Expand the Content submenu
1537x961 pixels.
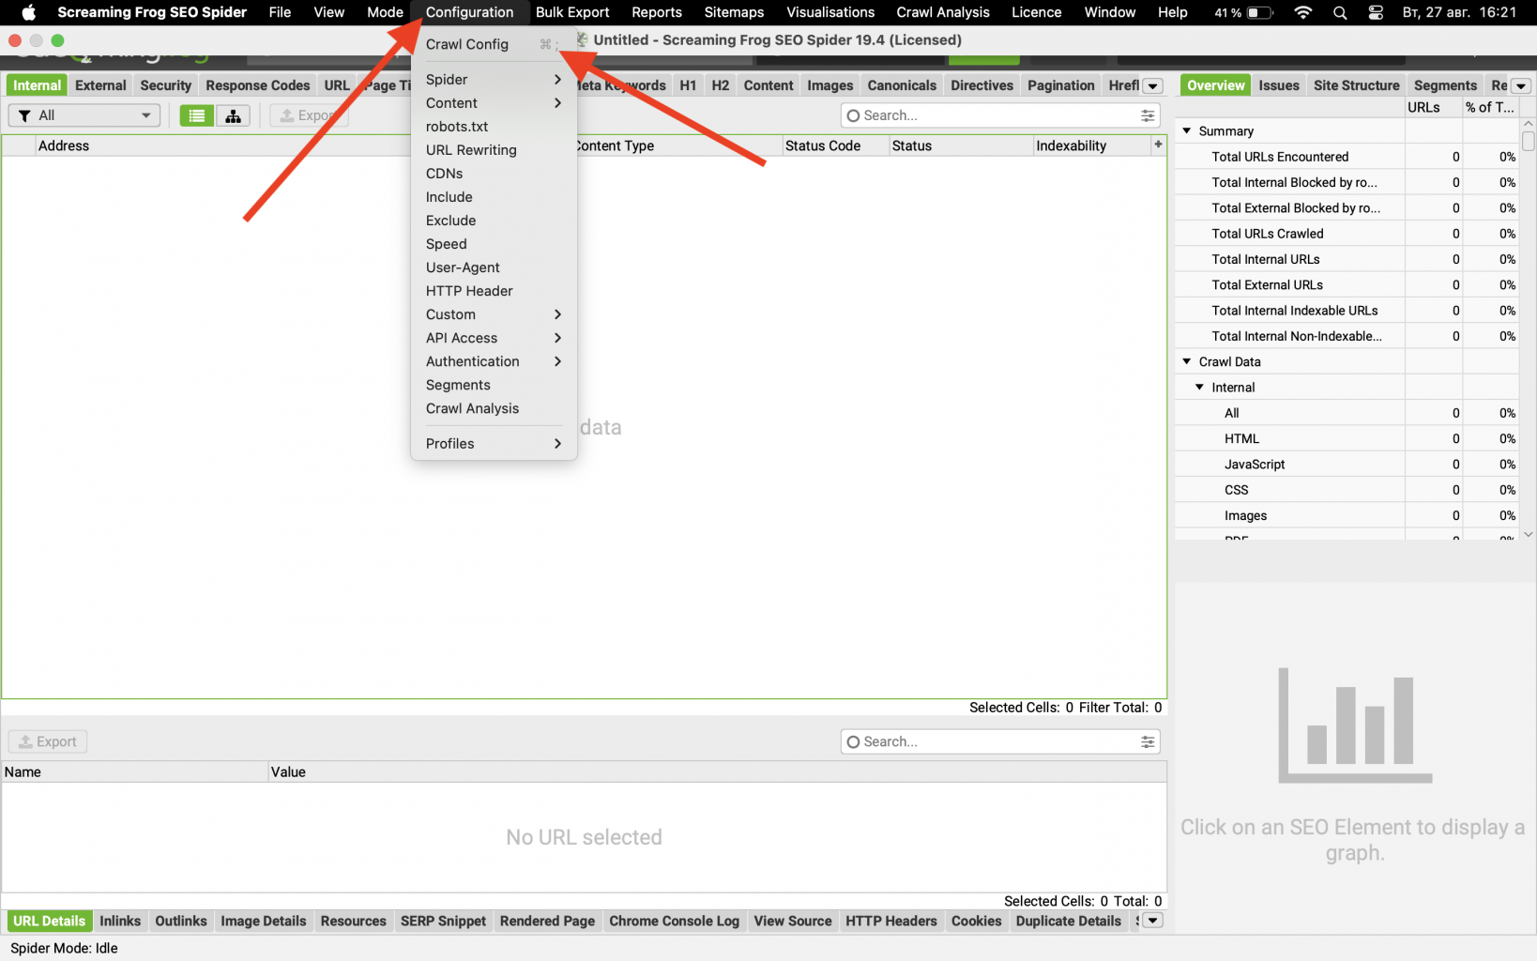[x=494, y=103]
